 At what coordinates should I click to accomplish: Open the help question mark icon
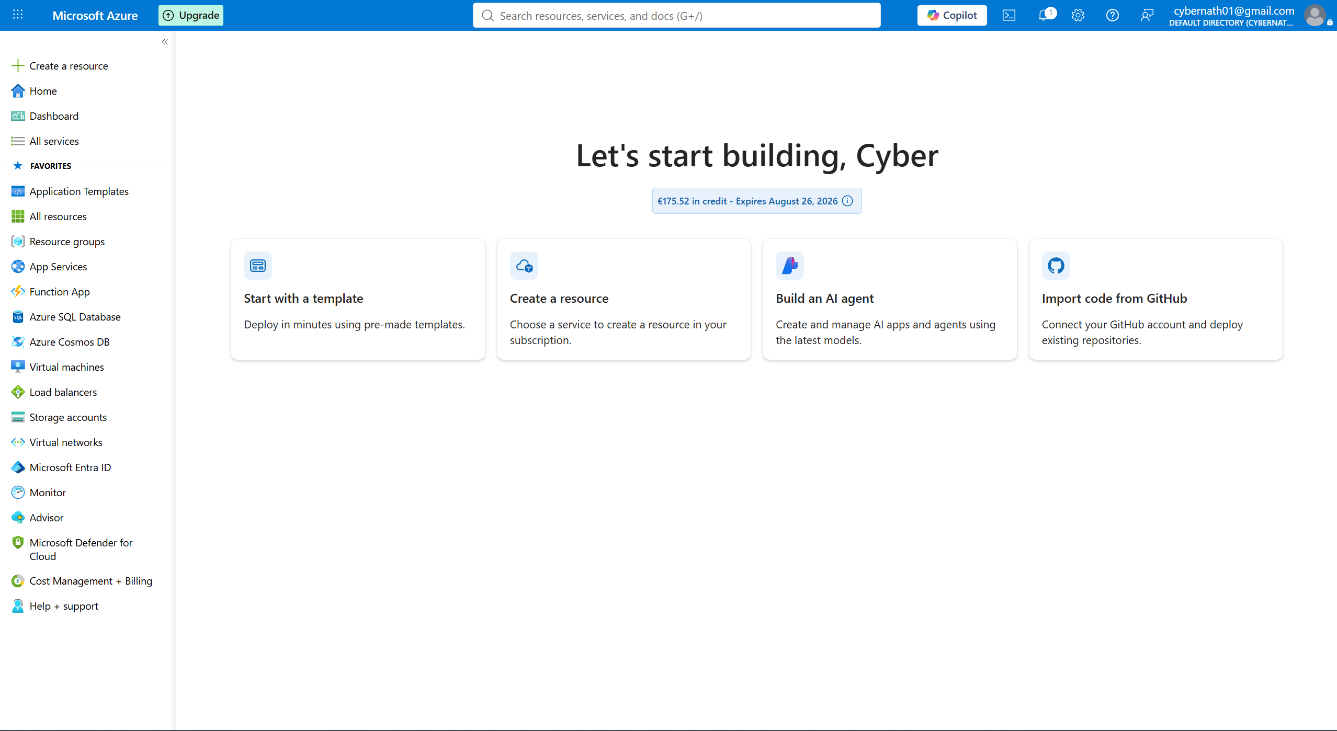click(1113, 15)
